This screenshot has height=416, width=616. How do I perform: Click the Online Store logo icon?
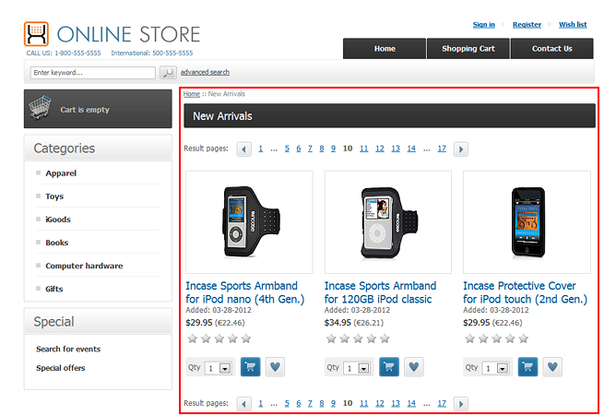pos(36,34)
